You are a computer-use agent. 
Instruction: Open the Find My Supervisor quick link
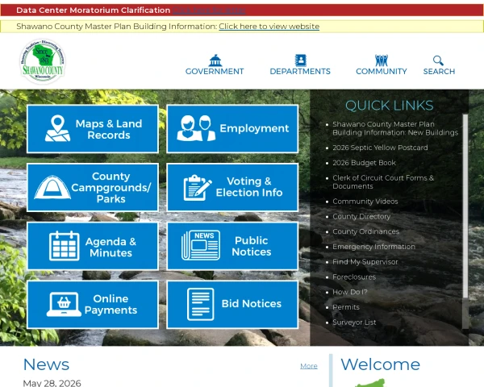[x=365, y=262]
